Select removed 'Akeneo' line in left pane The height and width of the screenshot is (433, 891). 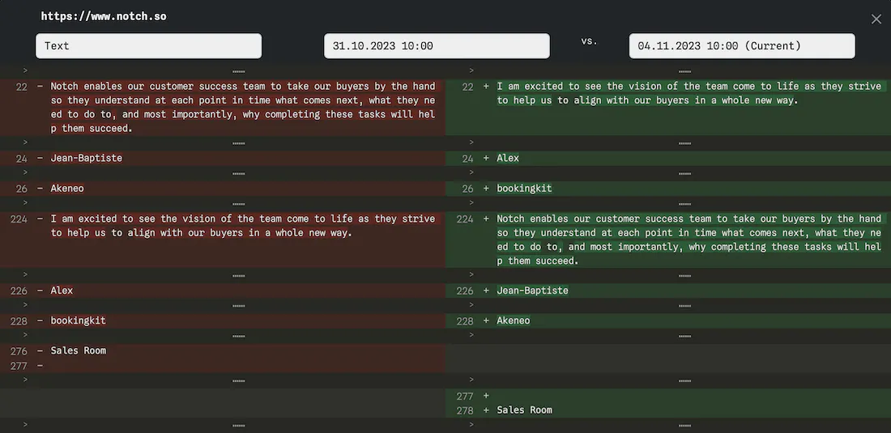click(x=67, y=189)
